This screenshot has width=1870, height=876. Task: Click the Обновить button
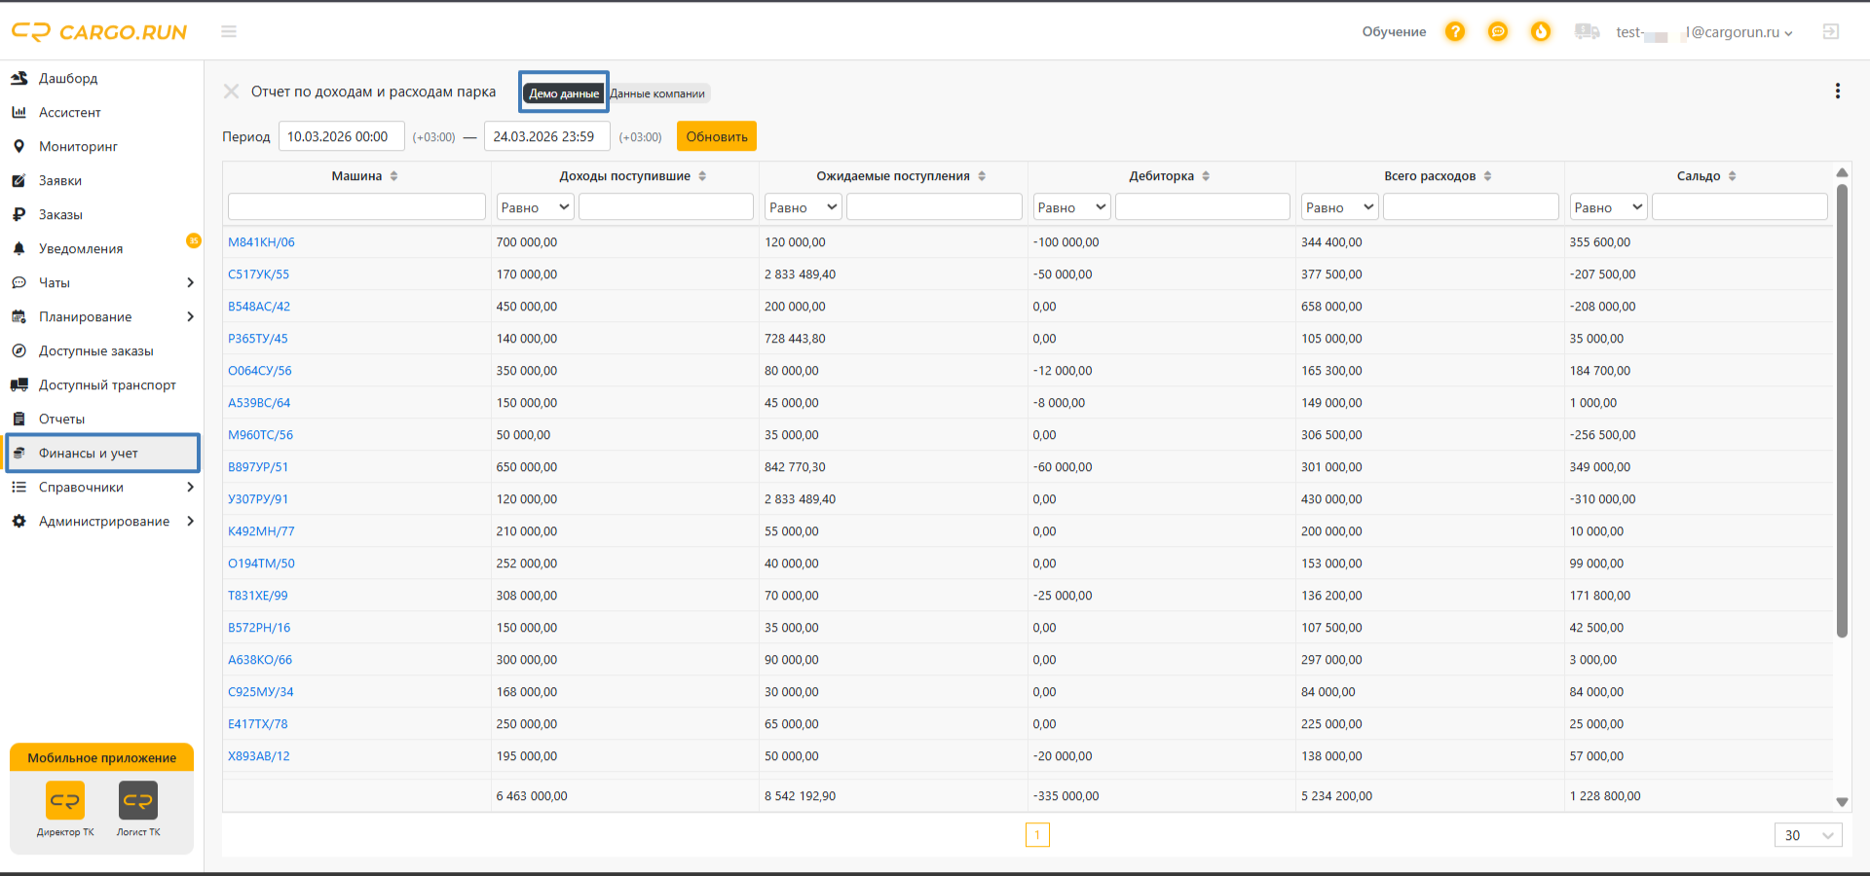click(x=717, y=136)
